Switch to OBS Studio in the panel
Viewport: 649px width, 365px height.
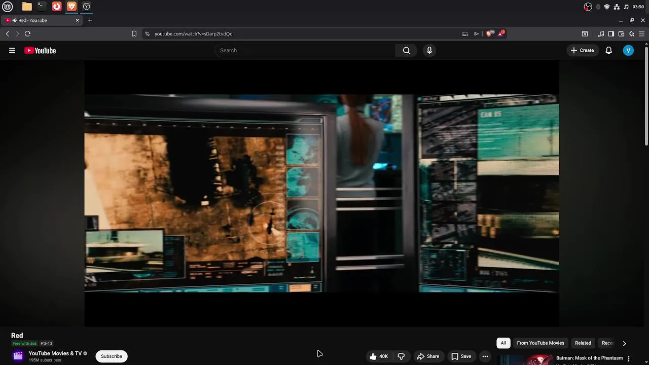pos(87,7)
